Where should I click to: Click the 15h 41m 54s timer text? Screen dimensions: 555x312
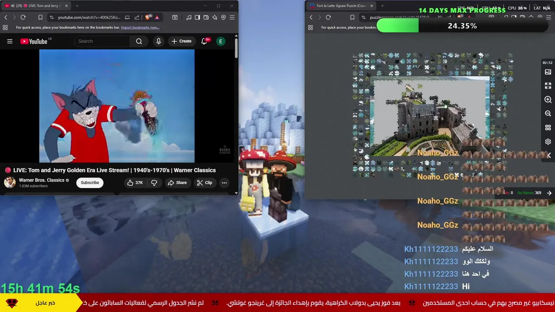[x=40, y=288]
